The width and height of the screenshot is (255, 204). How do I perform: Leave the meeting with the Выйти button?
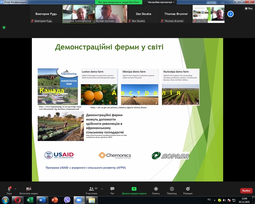246,191
